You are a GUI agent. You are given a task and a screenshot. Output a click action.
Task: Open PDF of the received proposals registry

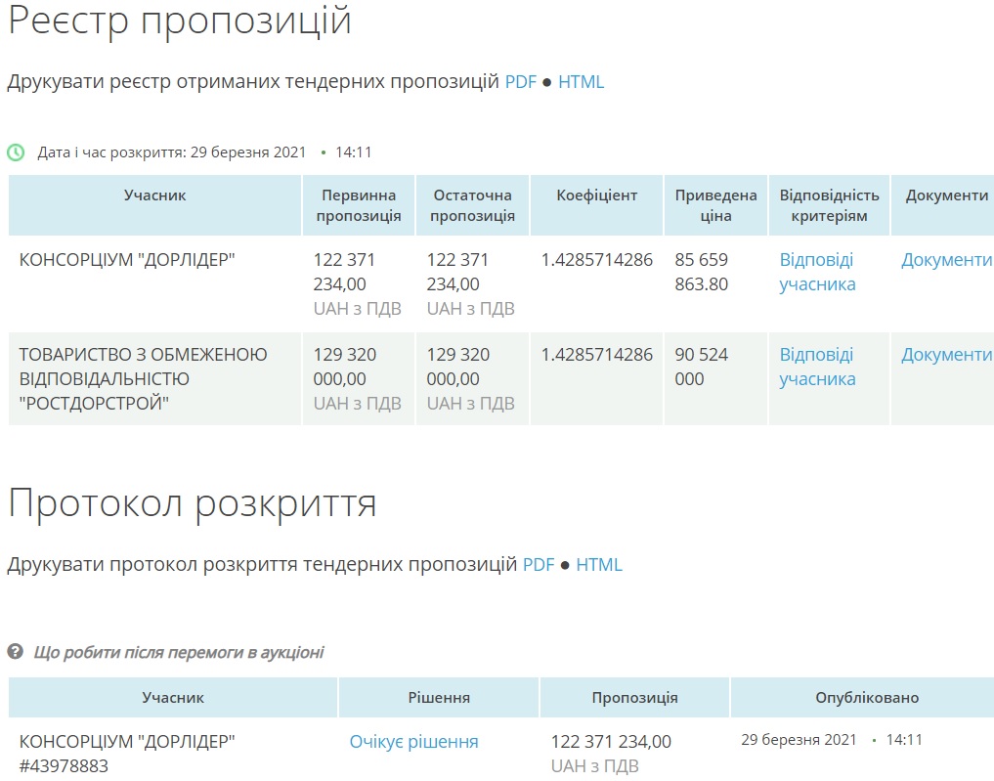(x=521, y=82)
